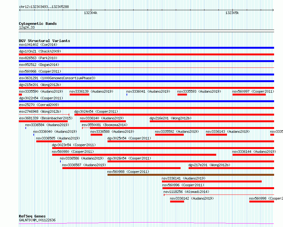Viewport: 283px width, 227px height.
Task: Click the RefSeq Genes track title
Action: [x=32, y=216]
